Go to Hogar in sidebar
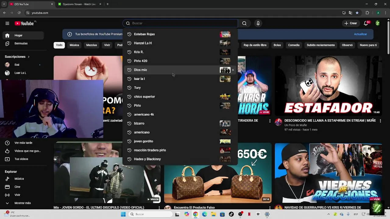This screenshot has width=390, height=219. [23, 36]
